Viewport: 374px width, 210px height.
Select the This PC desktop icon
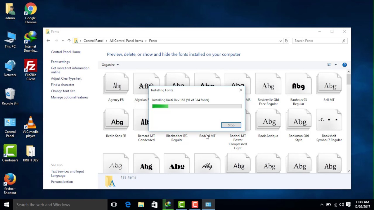[x=10, y=40]
